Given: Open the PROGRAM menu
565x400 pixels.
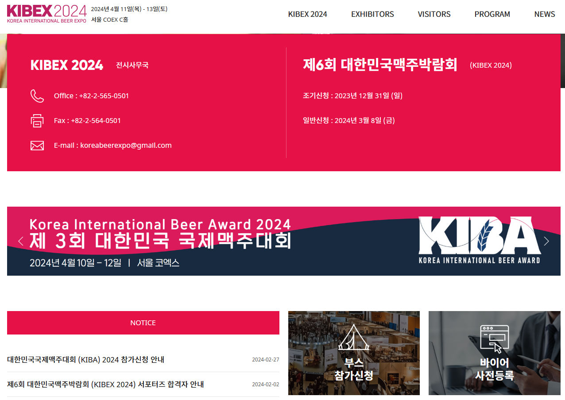Looking at the screenshot, I should coord(492,14).
